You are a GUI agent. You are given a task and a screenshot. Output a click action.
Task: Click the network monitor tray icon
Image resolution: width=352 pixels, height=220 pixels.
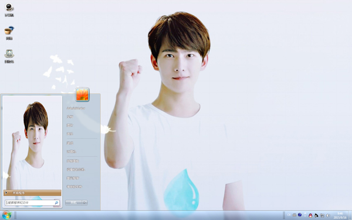[322, 215]
